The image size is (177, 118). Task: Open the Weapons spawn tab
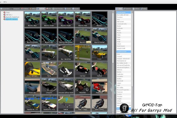tap(15, 9)
